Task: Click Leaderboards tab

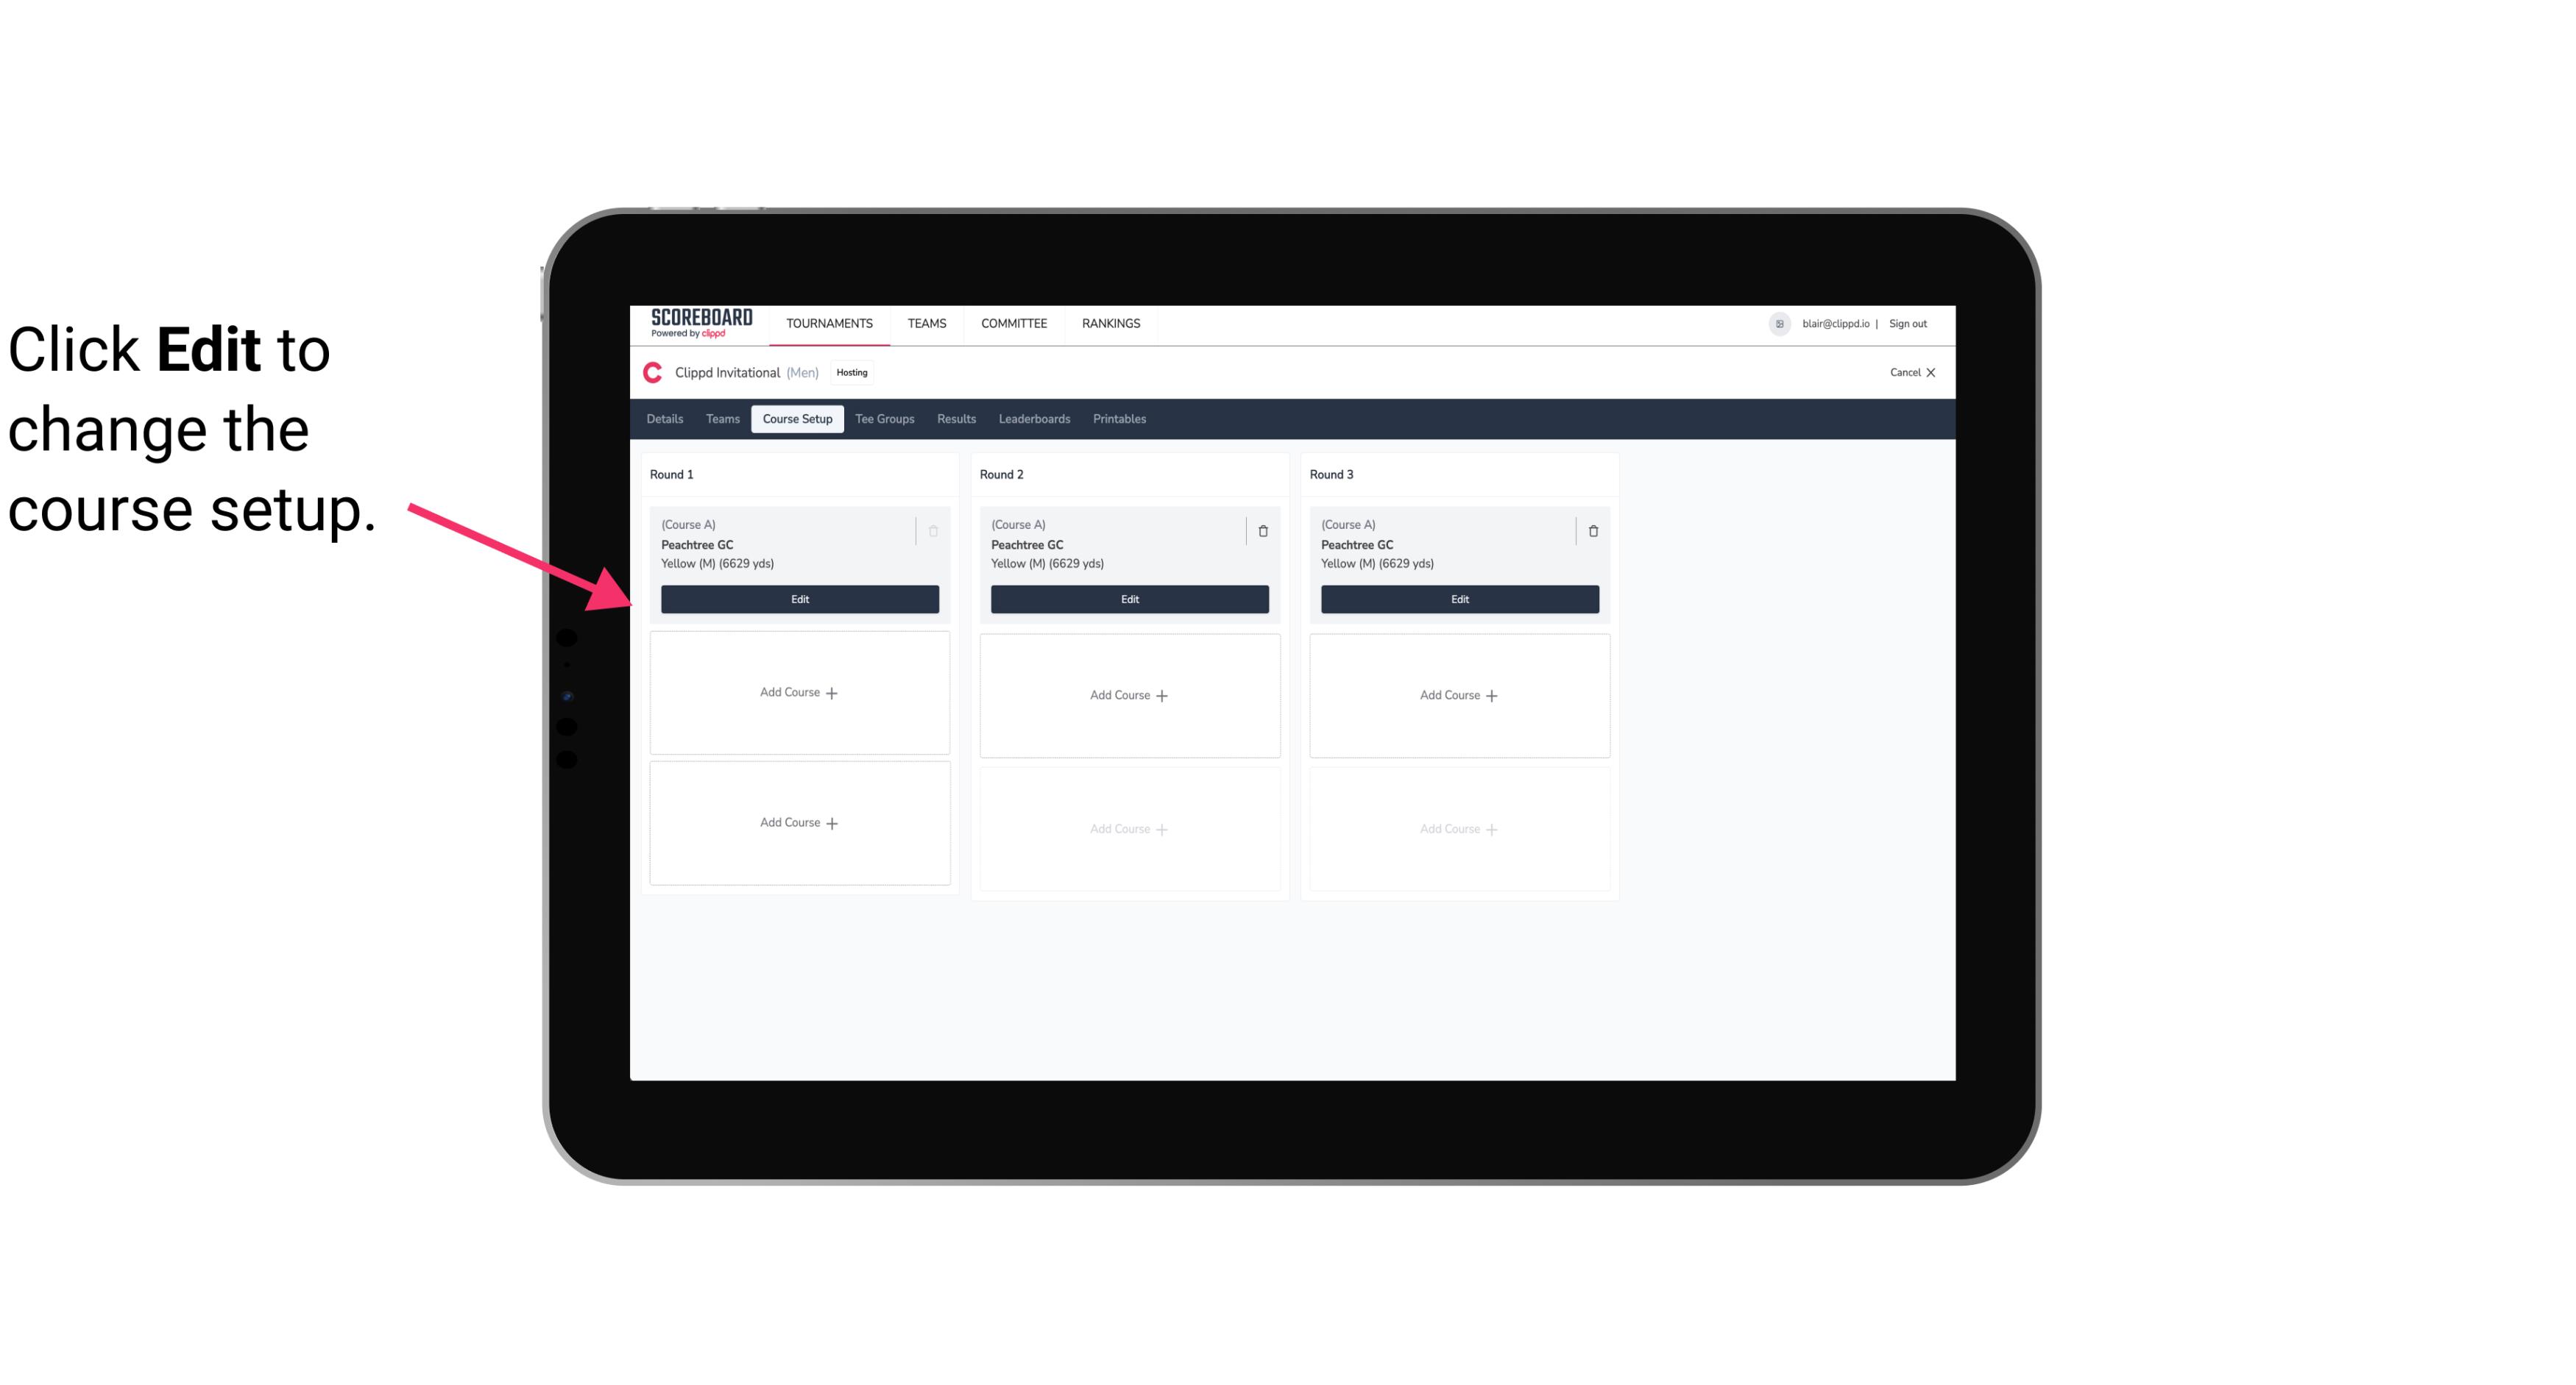Action: (1036, 419)
